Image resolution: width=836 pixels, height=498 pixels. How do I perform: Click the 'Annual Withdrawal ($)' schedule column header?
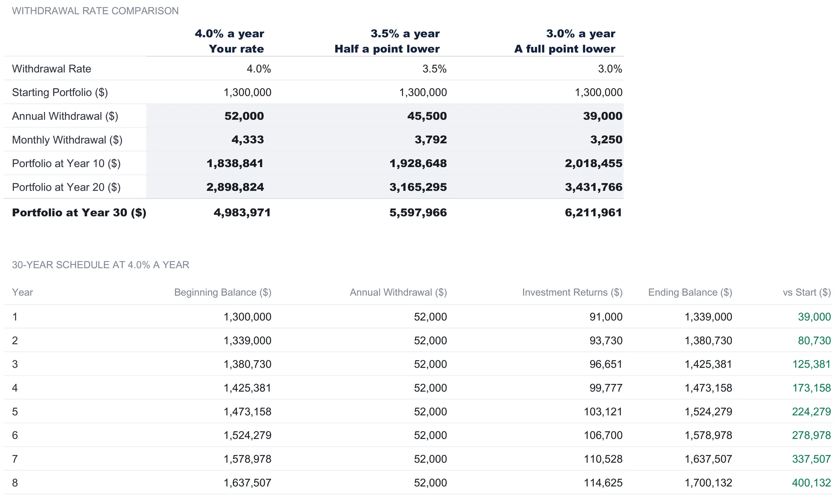pyautogui.click(x=398, y=292)
